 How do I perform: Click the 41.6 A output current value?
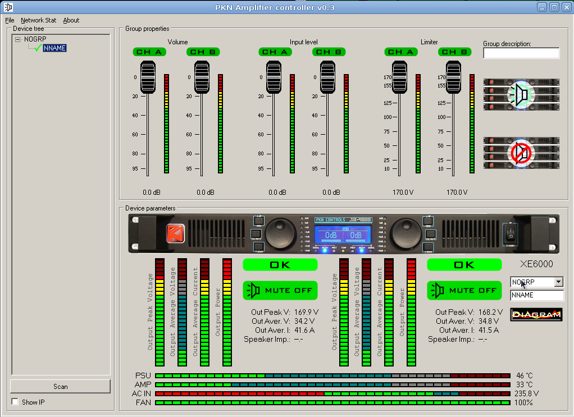click(x=304, y=330)
